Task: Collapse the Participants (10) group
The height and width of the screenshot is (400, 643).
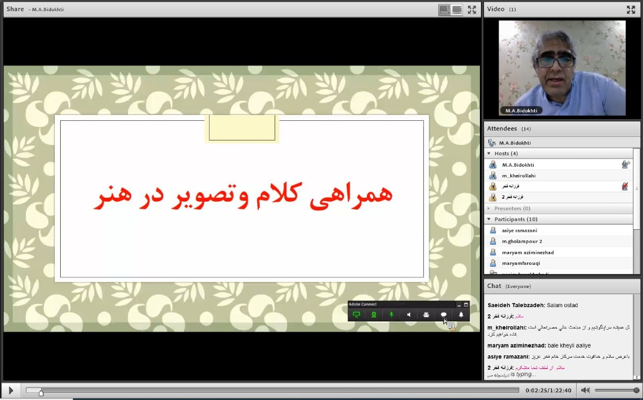Action: (x=489, y=219)
